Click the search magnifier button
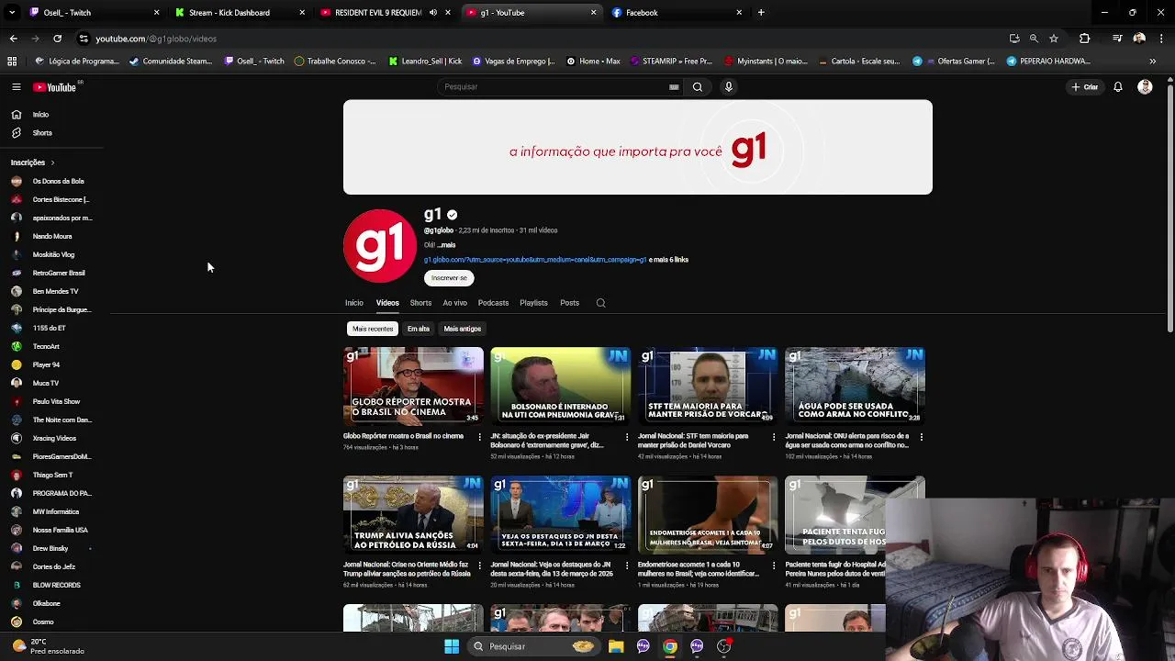Screen dimensions: 1175x661 698,87
